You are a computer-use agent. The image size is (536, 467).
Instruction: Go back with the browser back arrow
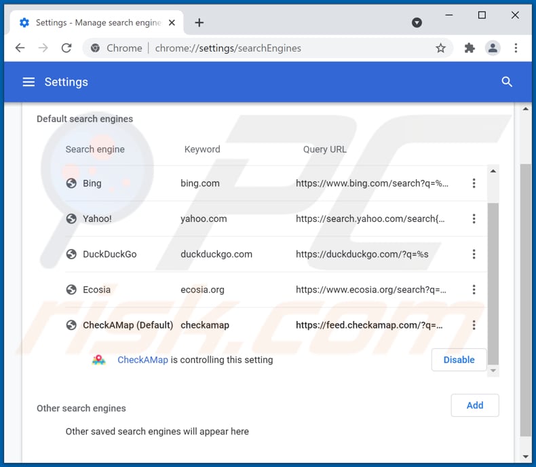coord(20,48)
